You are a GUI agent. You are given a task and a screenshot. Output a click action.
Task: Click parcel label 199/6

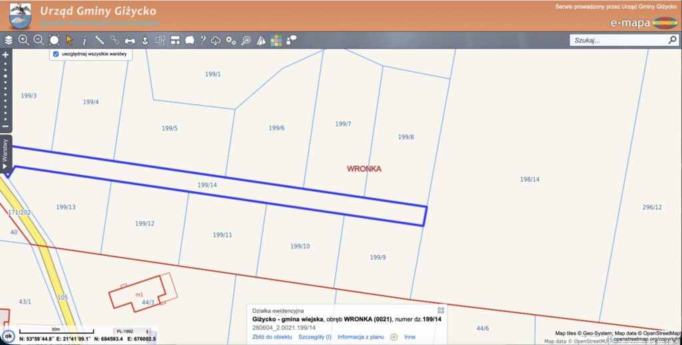[x=276, y=128]
